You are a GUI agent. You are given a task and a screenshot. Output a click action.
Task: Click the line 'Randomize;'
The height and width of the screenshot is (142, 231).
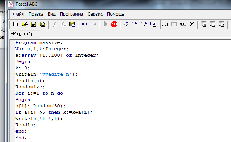click(x=30, y=87)
